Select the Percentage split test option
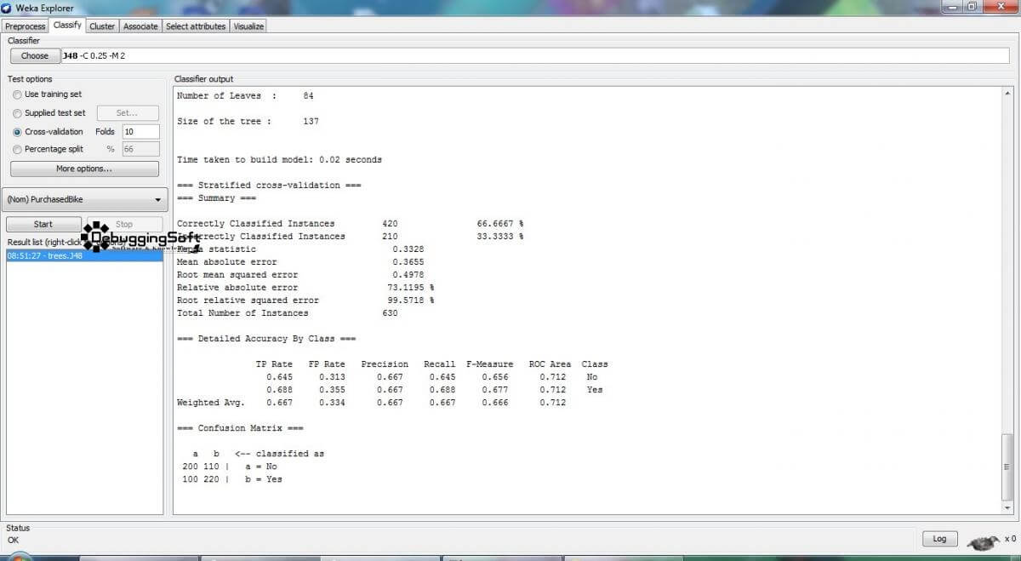The height and width of the screenshot is (561, 1021). click(17, 149)
